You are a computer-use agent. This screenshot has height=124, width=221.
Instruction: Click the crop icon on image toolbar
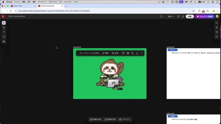coord(132,53)
